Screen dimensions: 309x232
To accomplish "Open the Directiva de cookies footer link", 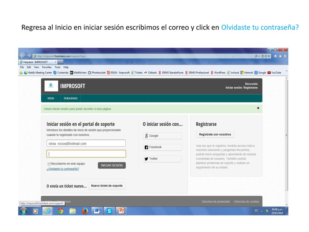I will (247, 201).
